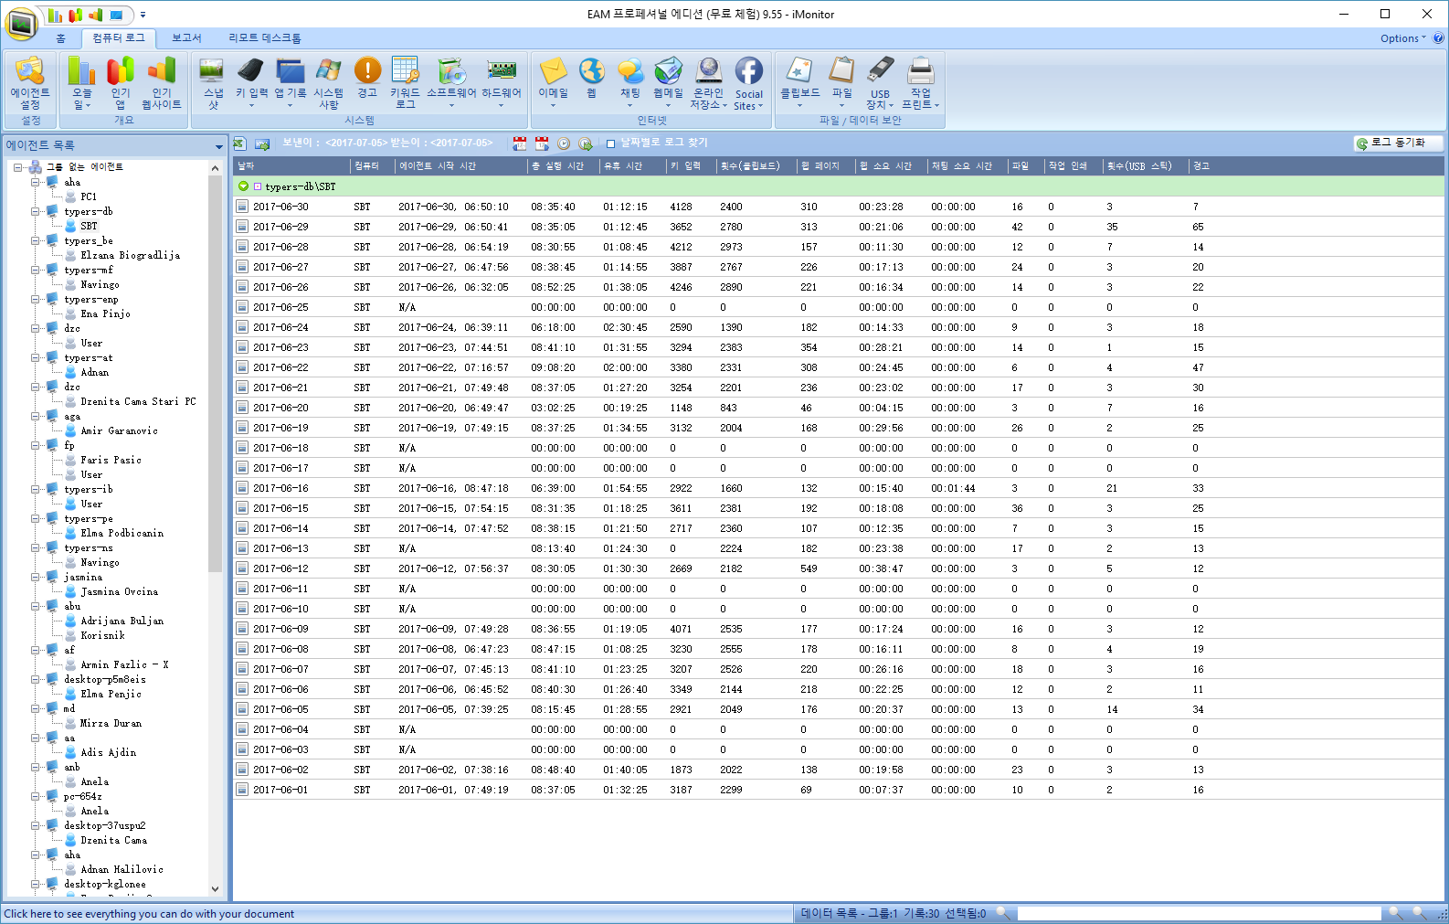
Task: Select user Amir Garanovic in tree
Action: pyautogui.click(x=119, y=430)
